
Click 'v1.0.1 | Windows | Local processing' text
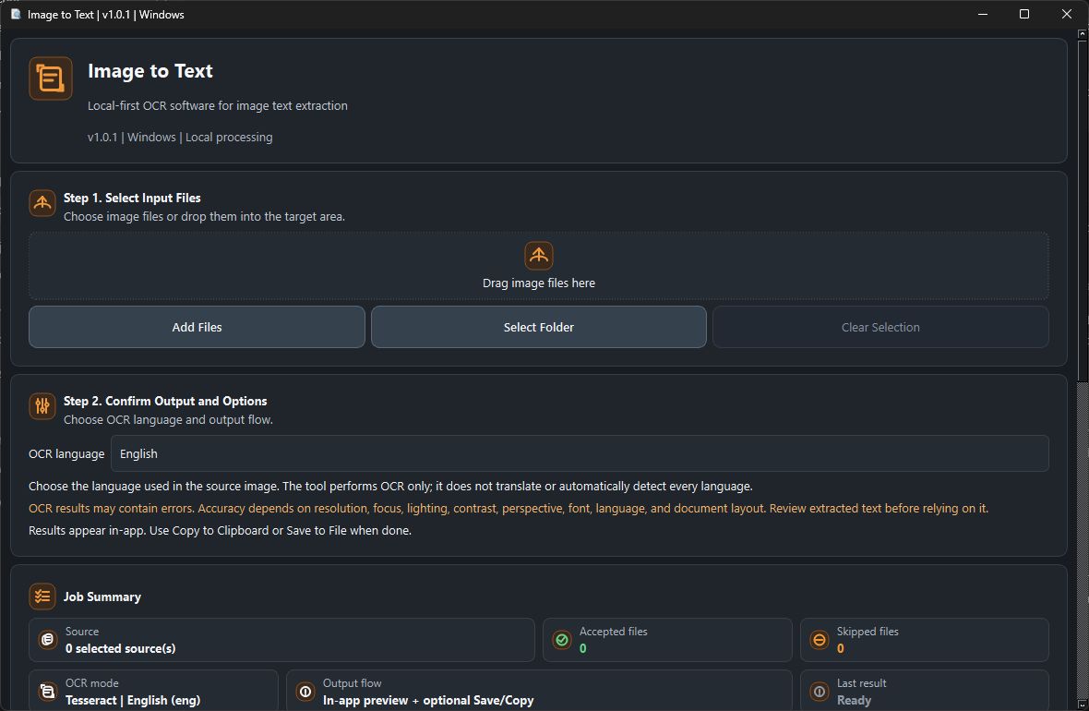pyautogui.click(x=180, y=137)
